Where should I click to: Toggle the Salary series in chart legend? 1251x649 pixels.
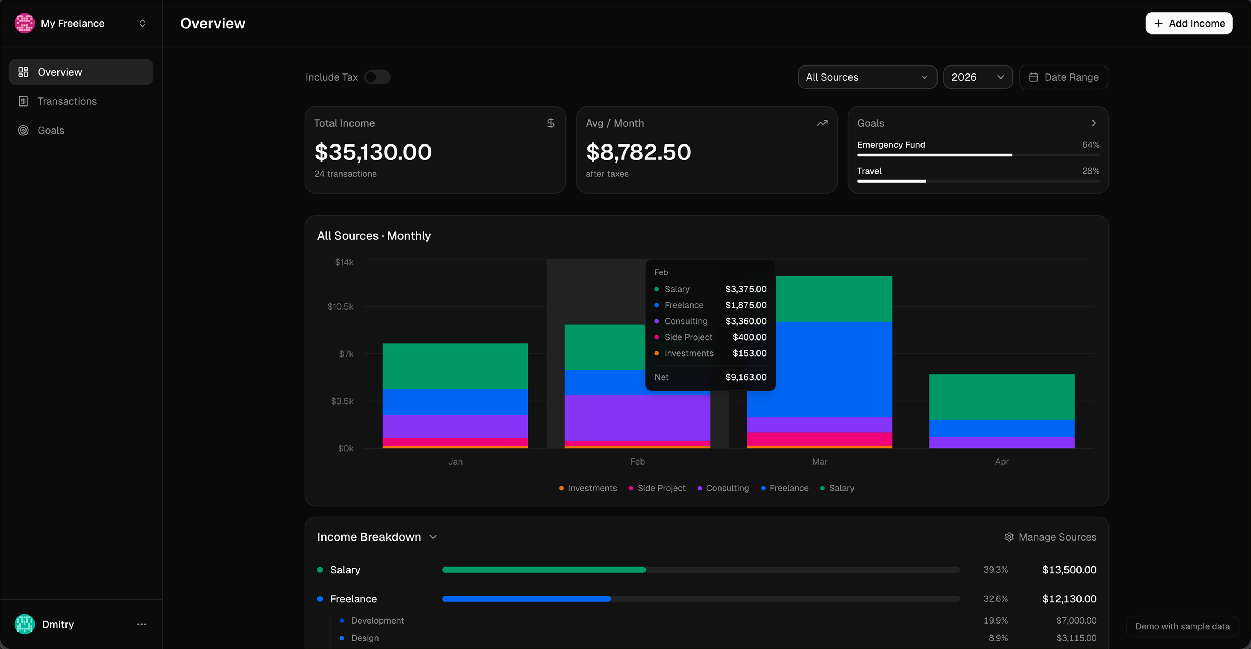837,488
